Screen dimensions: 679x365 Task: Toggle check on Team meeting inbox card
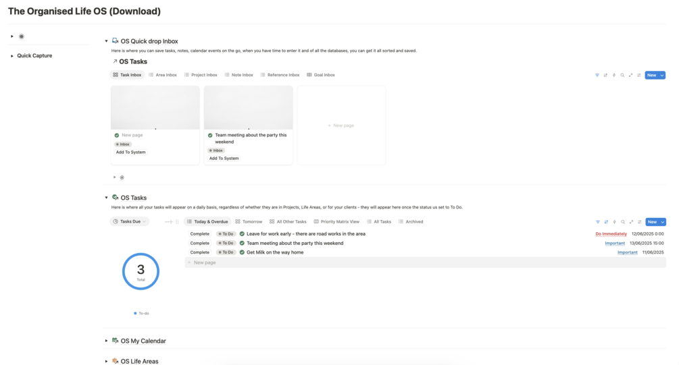point(210,136)
